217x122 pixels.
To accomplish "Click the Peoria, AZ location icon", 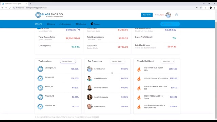I will pos(40,88).
